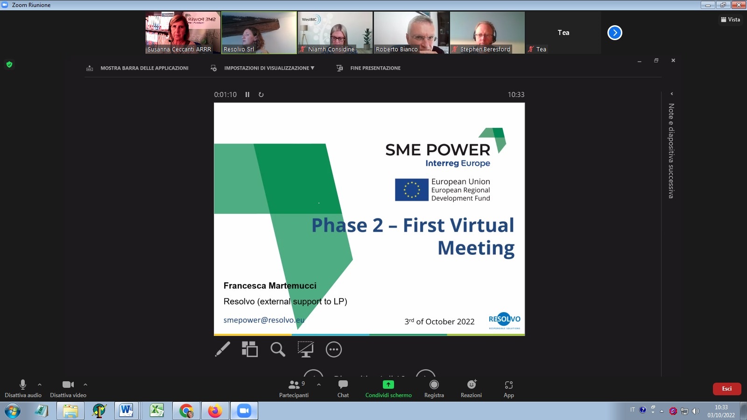Black out slide show screen icon

pos(306,349)
